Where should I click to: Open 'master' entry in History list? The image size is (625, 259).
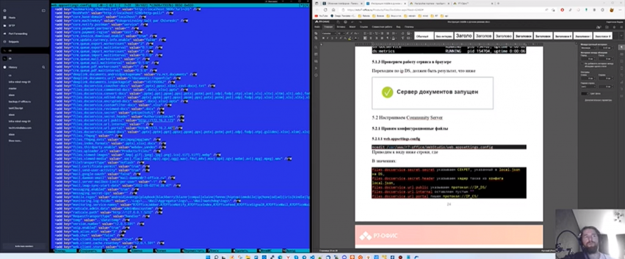12,89
